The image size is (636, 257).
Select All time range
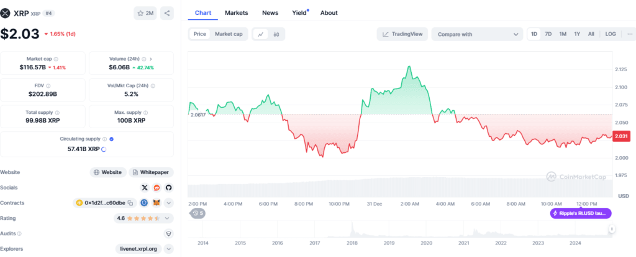(x=591, y=34)
